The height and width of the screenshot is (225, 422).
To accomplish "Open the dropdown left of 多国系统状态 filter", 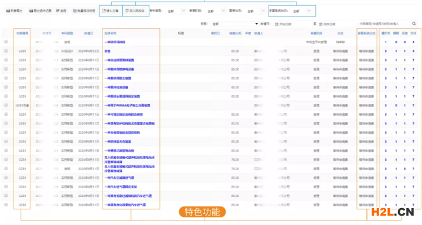I will tap(256, 11).
